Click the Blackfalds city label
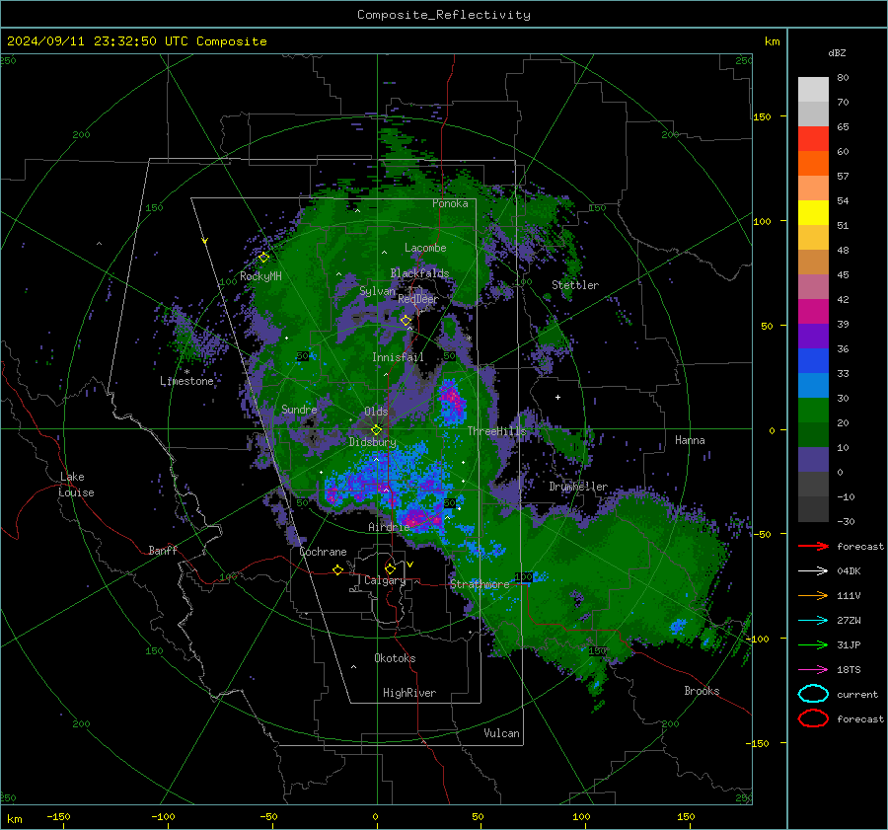The image size is (888, 830). point(419,273)
